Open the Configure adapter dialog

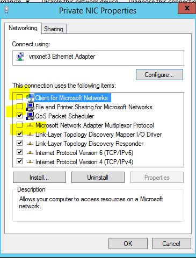tap(159, 75)
